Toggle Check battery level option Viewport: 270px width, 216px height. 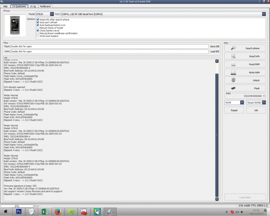38,31
